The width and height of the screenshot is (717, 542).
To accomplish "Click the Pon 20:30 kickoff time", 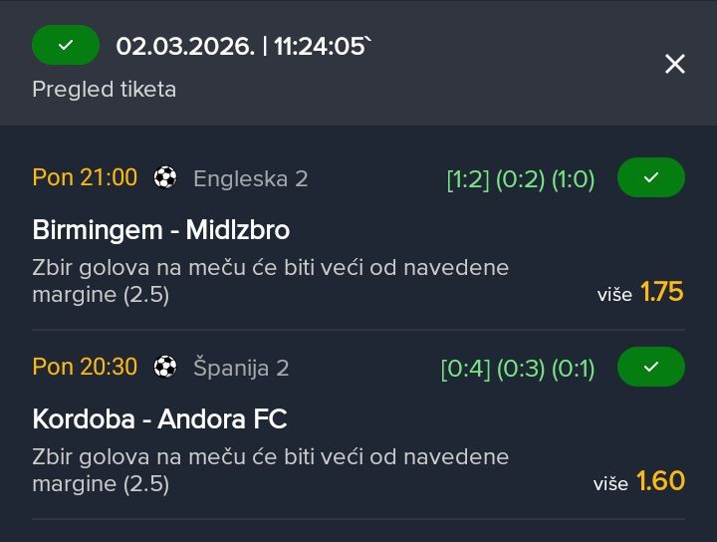I will pos(85,367).
